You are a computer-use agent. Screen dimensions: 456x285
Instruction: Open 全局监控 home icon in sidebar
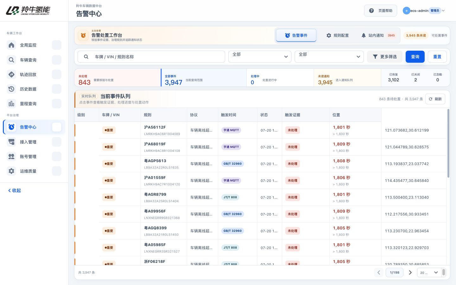pyautogui.click(x=11, y=45)
